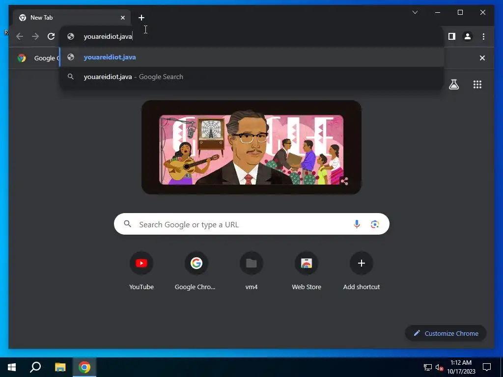Open the tab search dropdown chevron
This screenshot has width=503, height=377.
pos(415,12)
